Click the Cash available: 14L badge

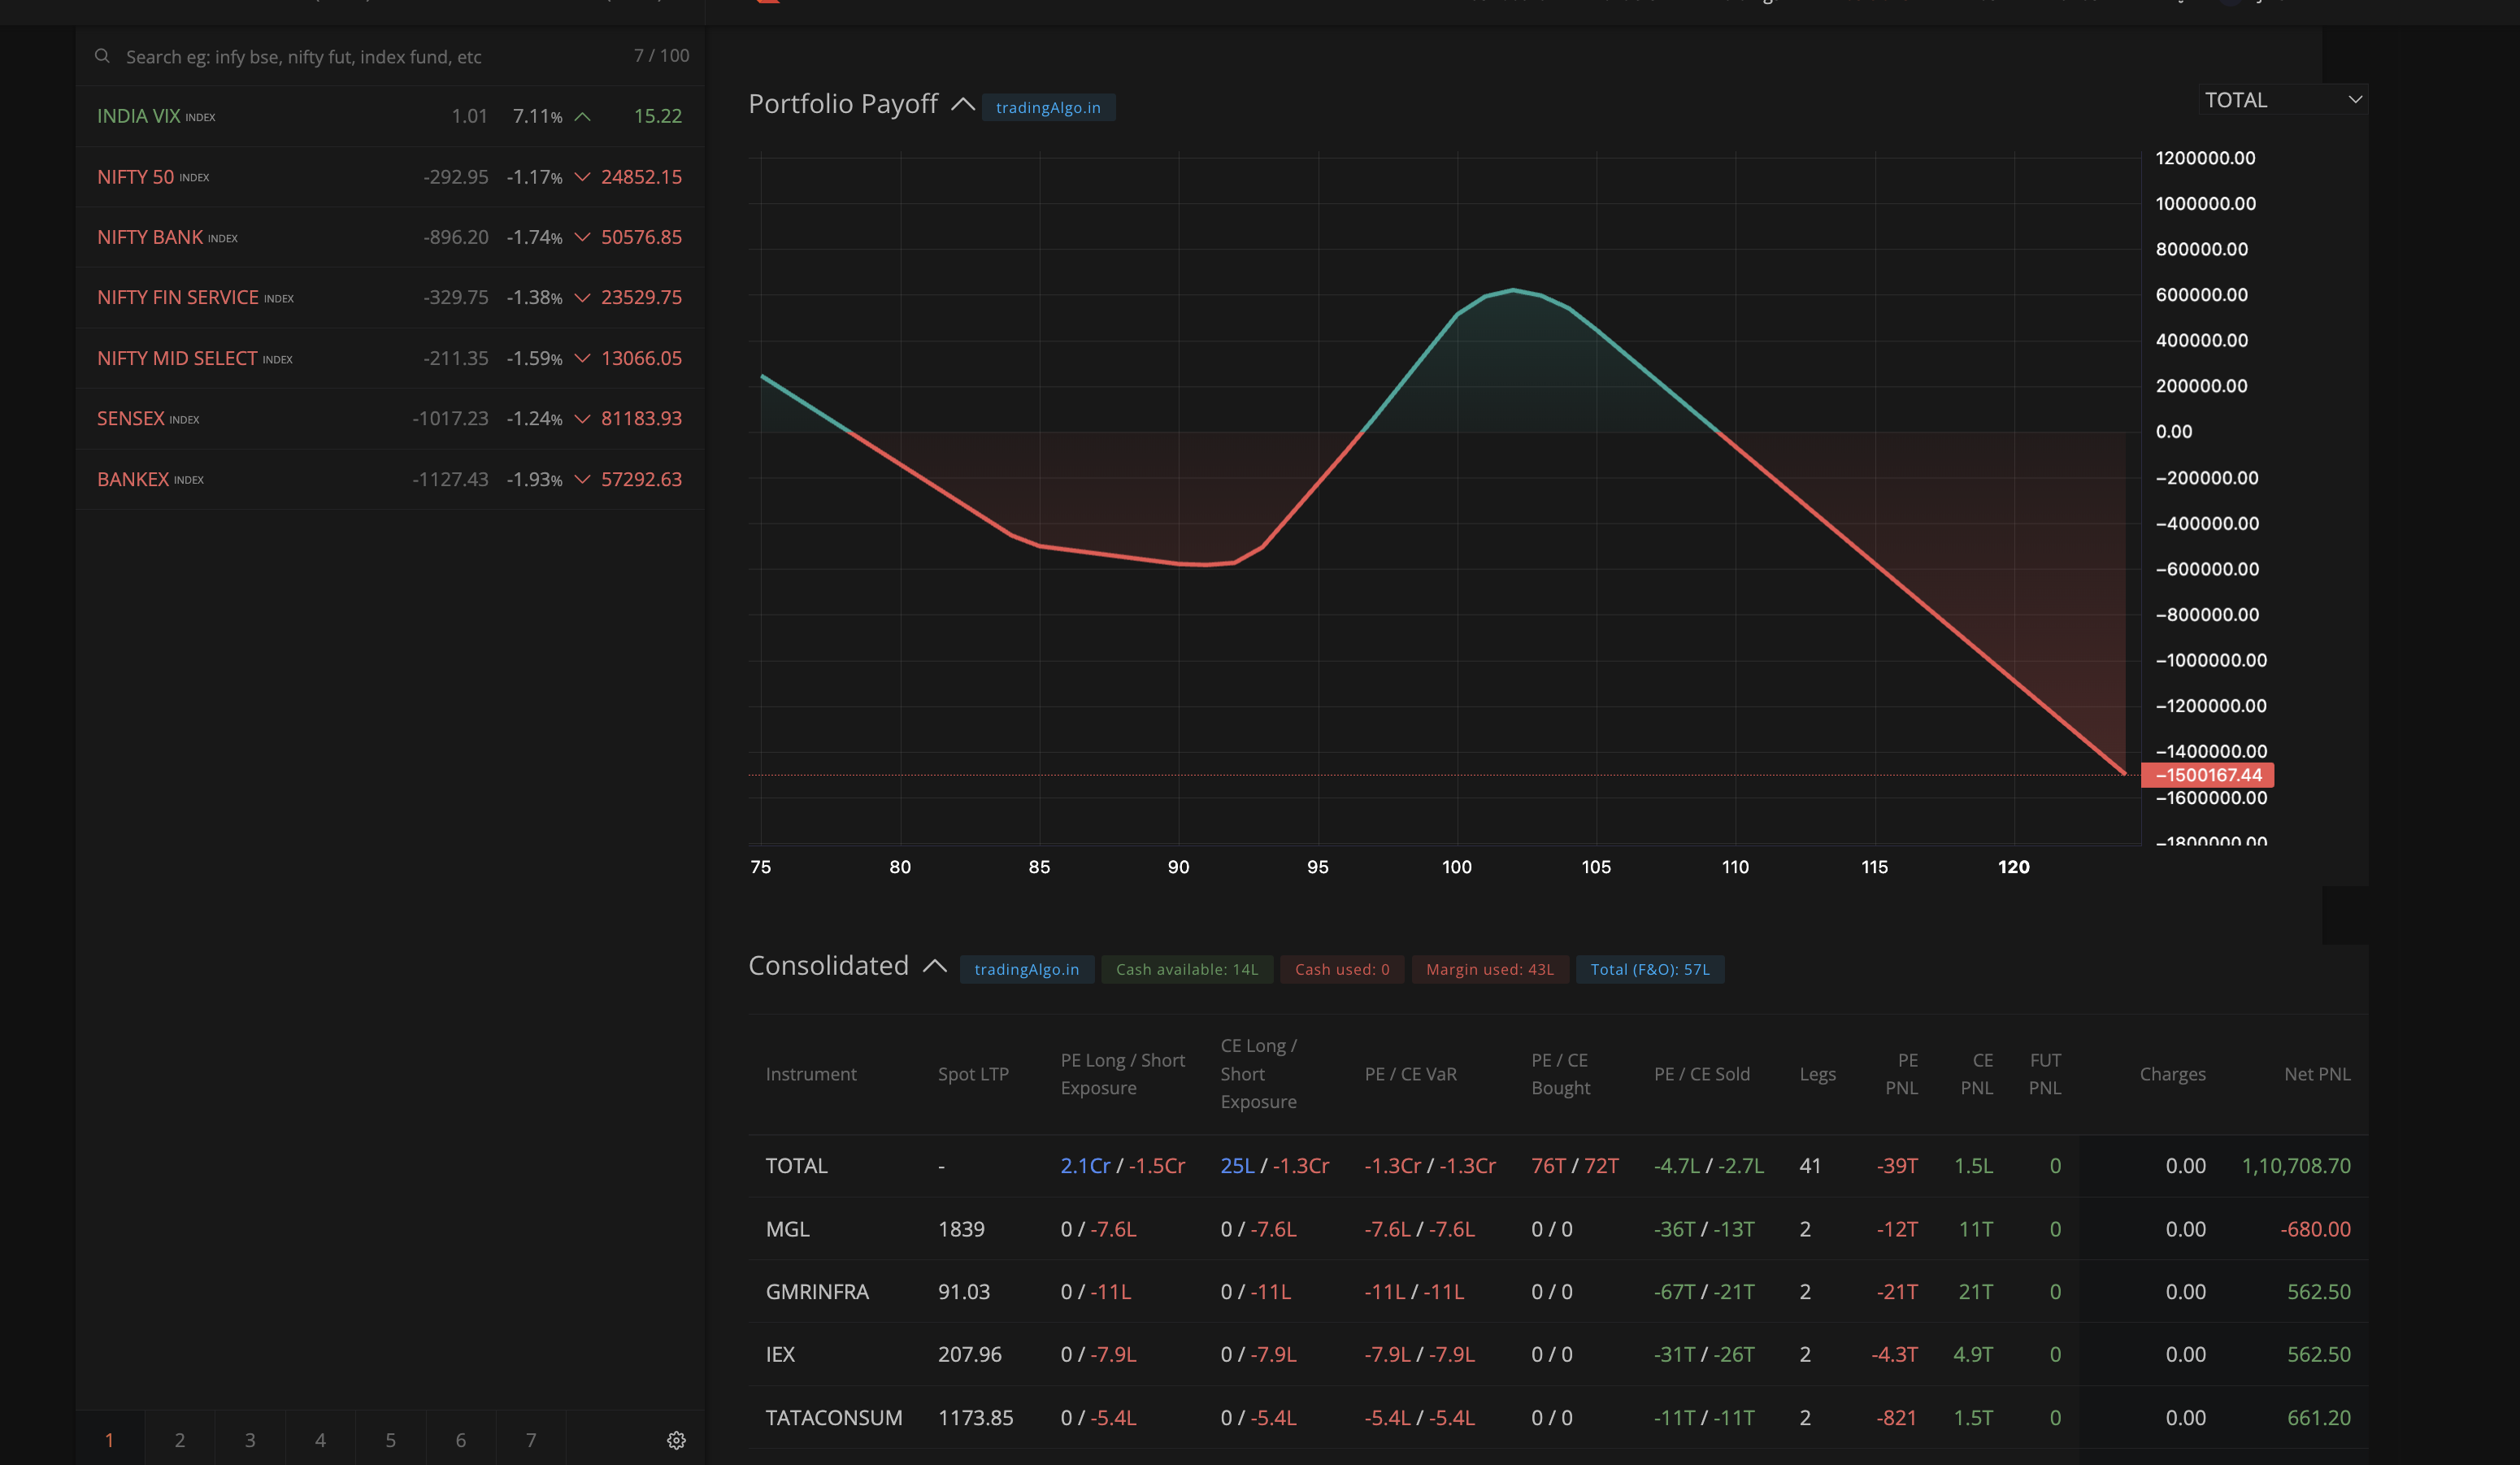[x=1186, y=969]
